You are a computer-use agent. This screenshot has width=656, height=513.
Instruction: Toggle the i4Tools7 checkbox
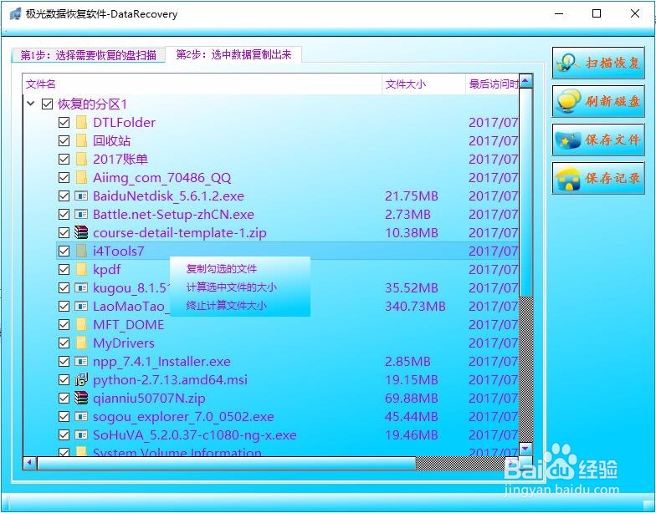pos(64,251)
